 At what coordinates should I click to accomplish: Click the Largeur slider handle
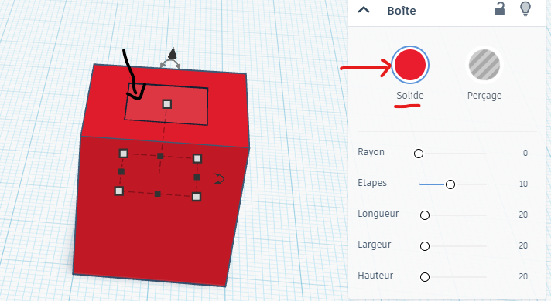pyautogui.click(x=425, y=246)
